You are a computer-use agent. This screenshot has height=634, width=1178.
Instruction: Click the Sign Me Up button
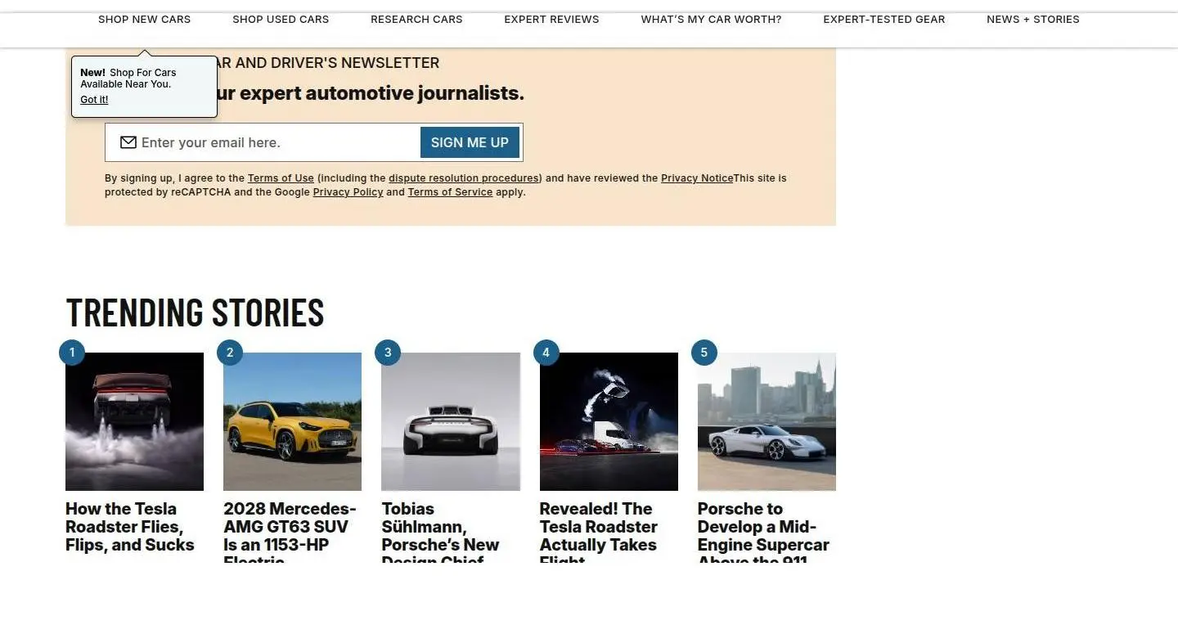click(x=470, y=142)
